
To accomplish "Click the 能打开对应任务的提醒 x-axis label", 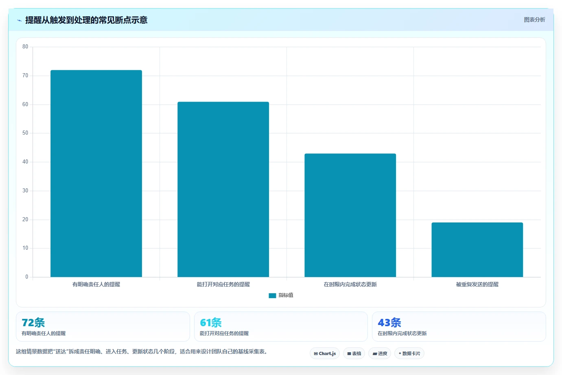I will (x=223, y=284).
